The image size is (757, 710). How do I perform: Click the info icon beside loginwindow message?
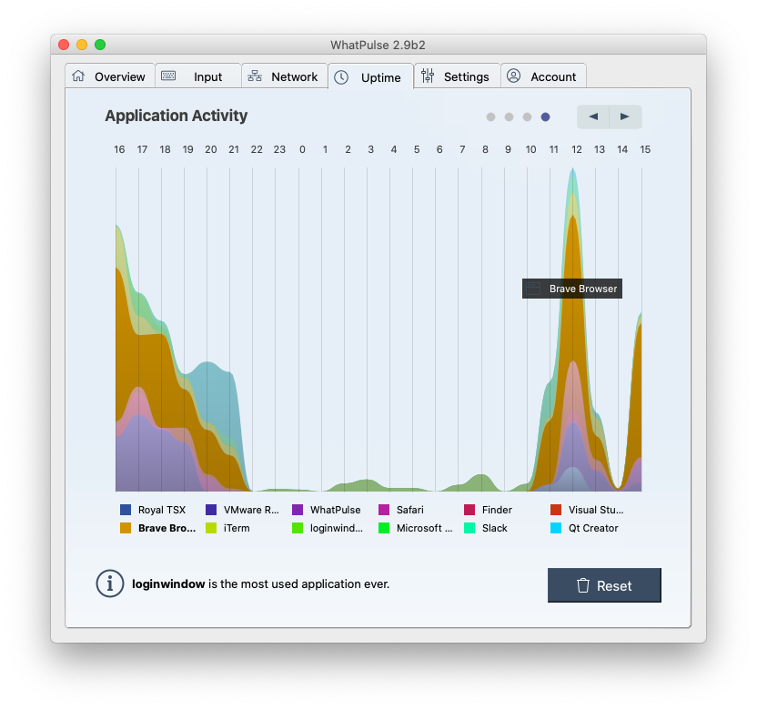coord(109,583)
